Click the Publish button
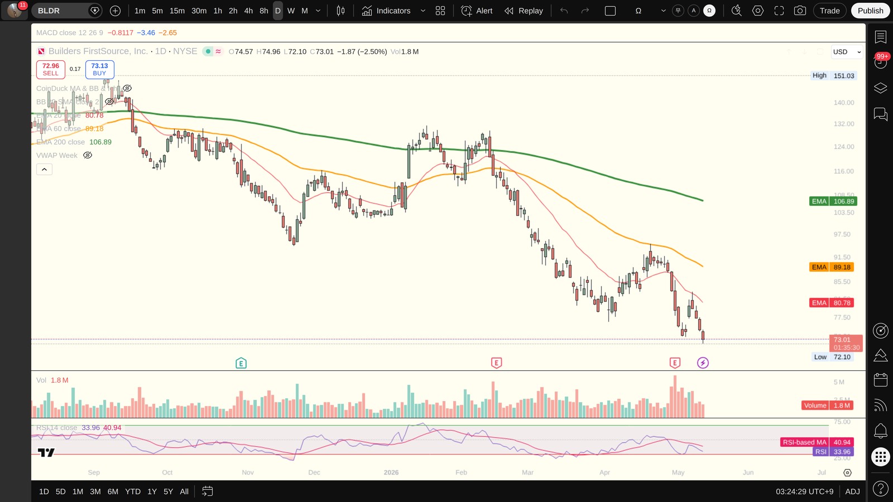 pos(870,11)
